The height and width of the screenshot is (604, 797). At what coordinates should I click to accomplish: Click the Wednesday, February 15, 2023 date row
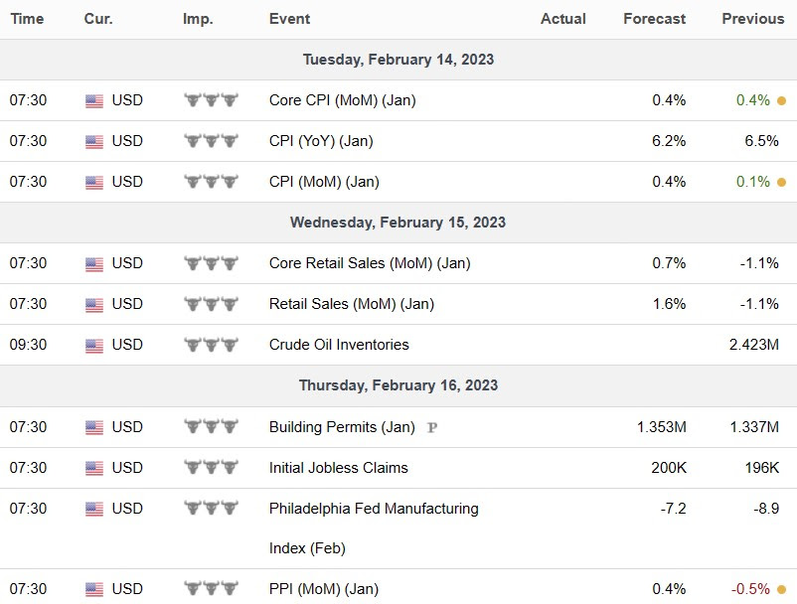tap(398, 223)
